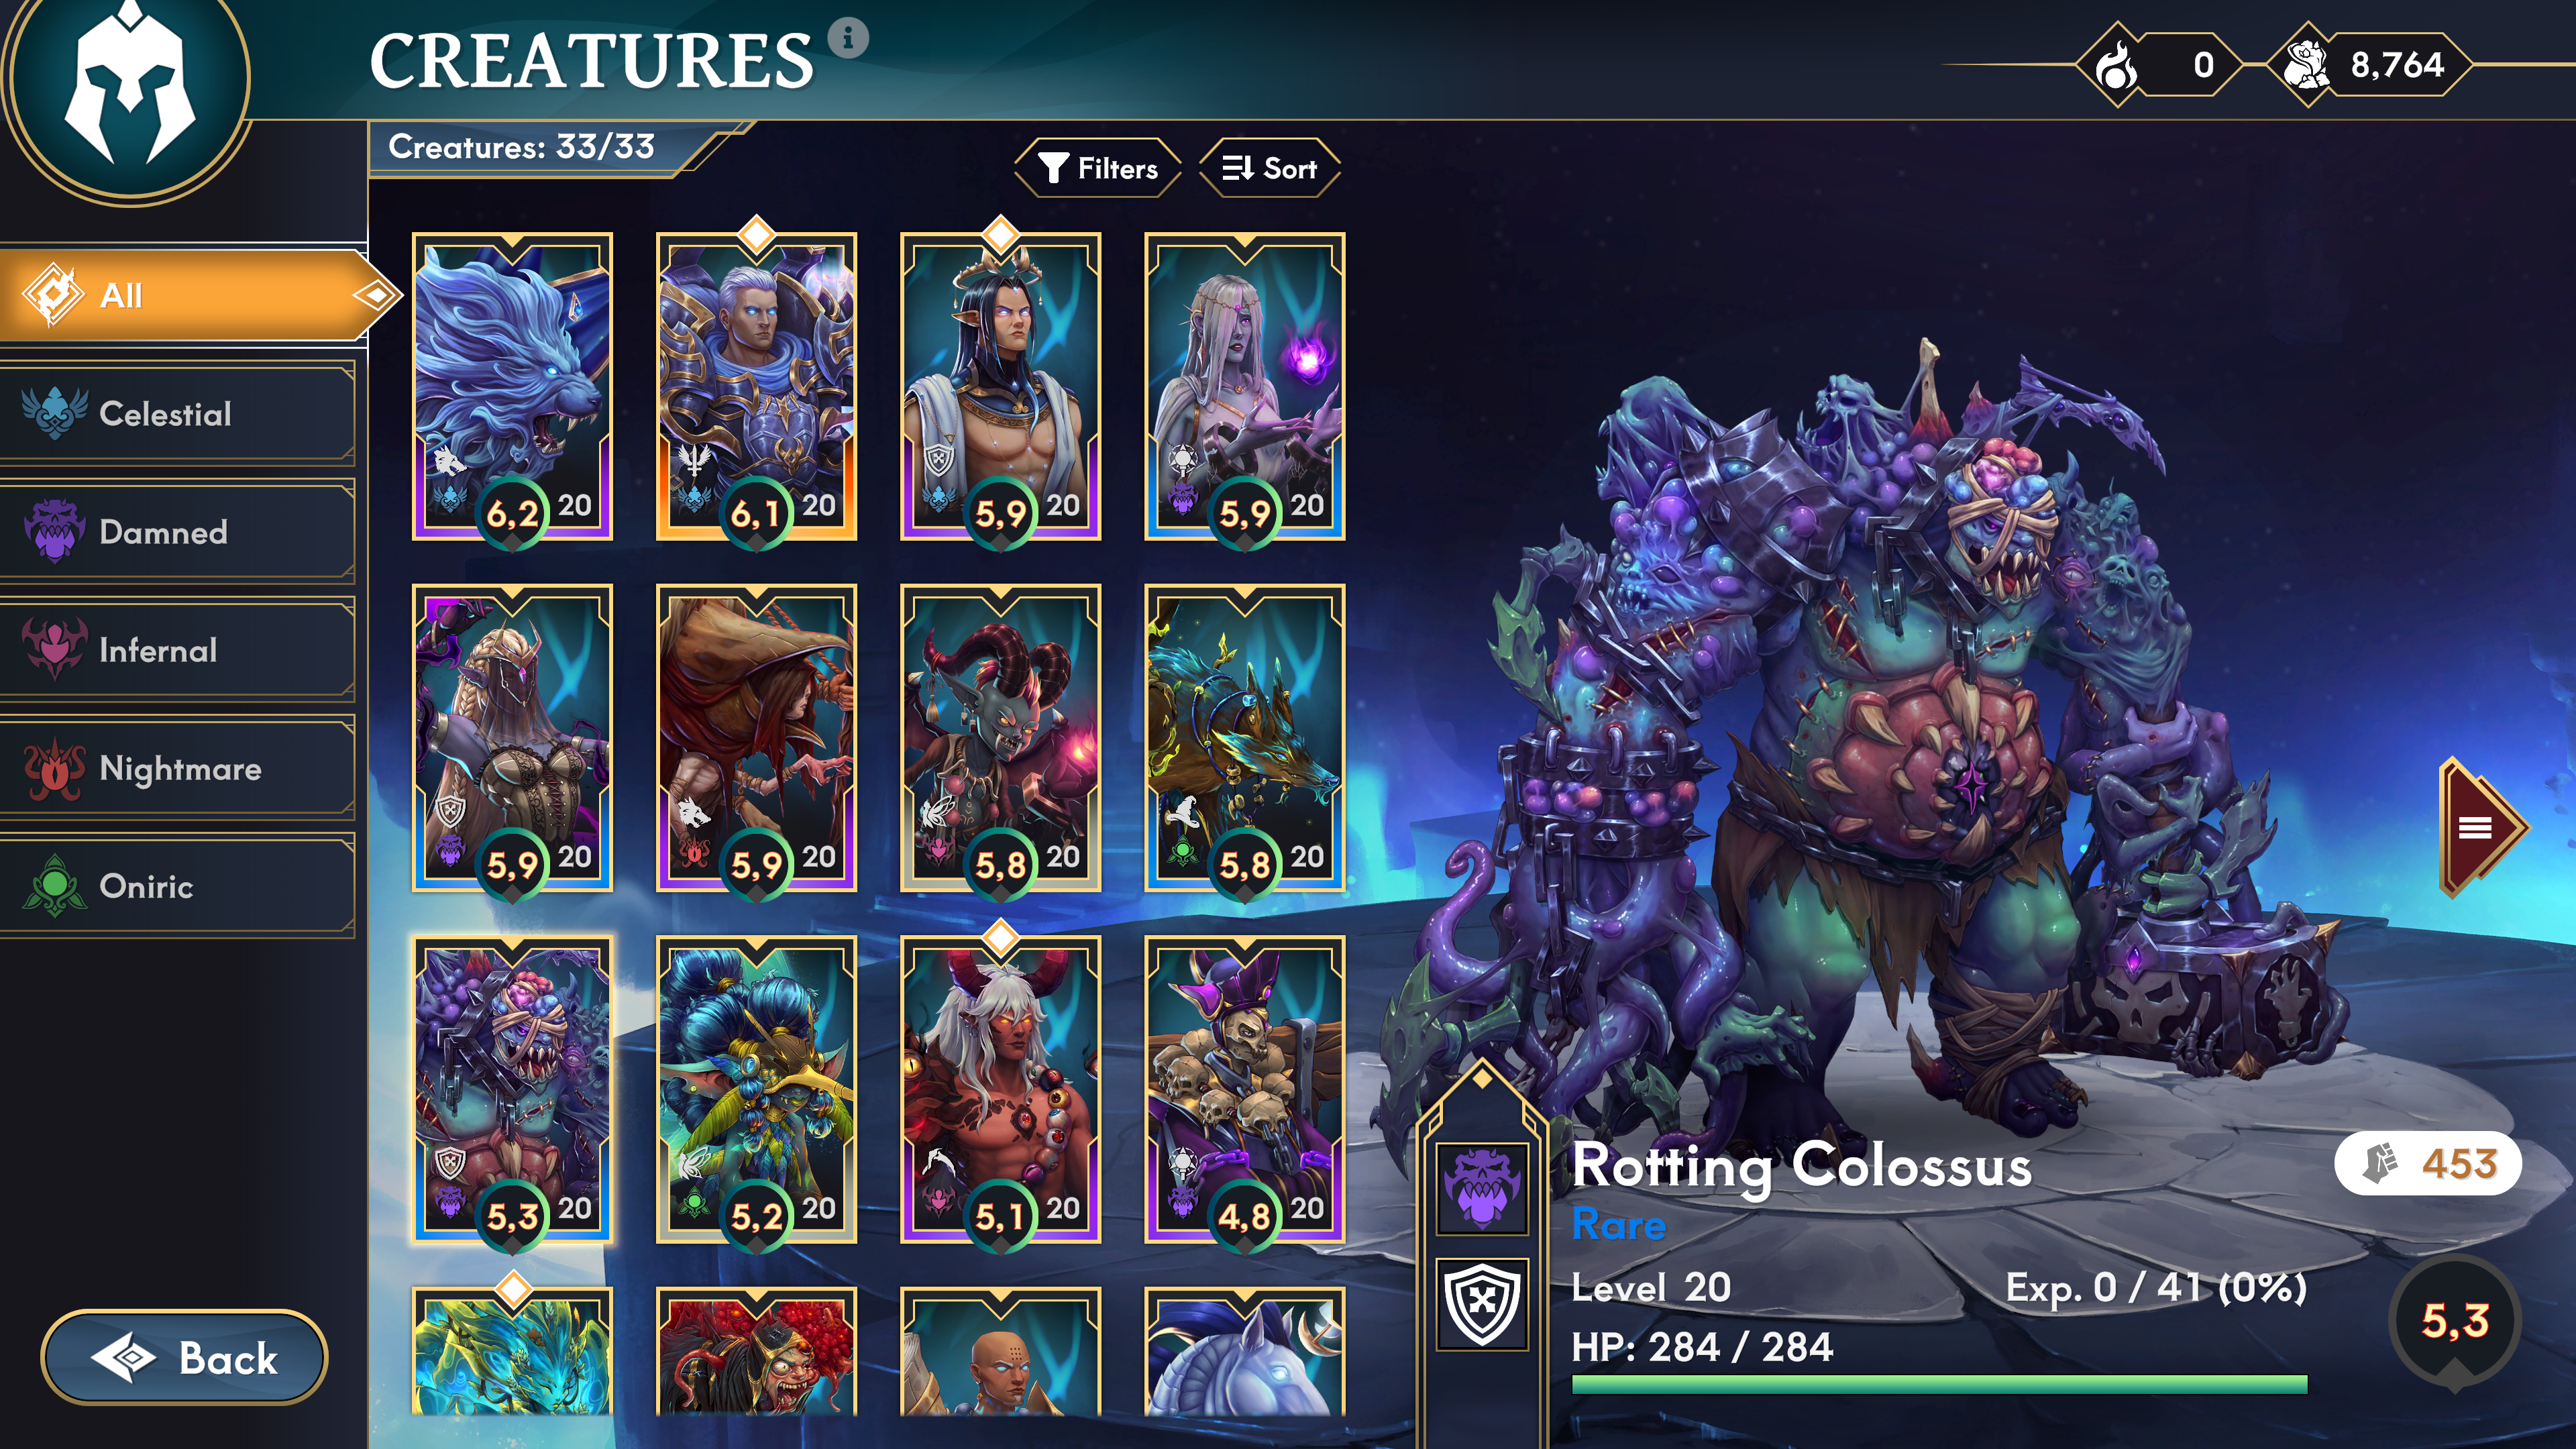2576x1449 pixels.
Task: Switch to the Oniric faction tab
Action: click(x=178, y=887)
